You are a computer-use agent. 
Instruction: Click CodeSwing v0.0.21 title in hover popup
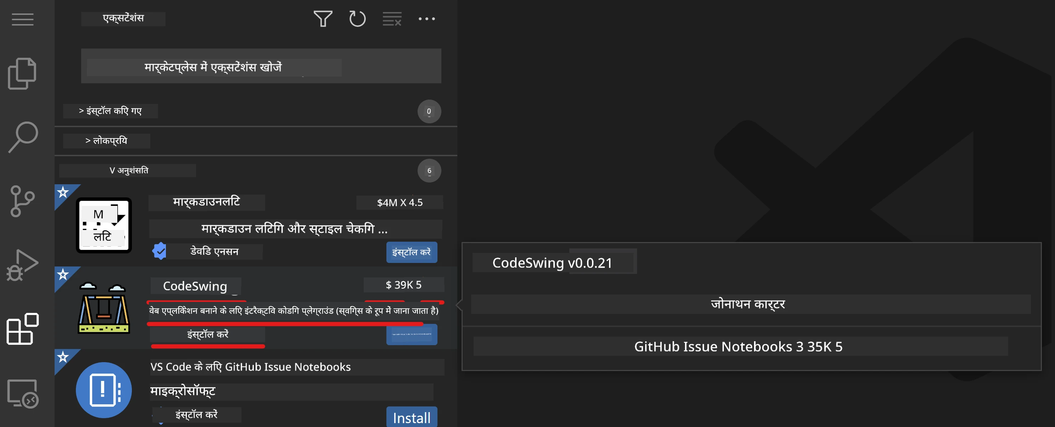pyautogui.click(x=552, y=263)
